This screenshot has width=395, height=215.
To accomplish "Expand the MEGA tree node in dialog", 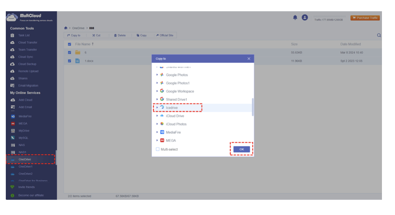I will [157, 140].
